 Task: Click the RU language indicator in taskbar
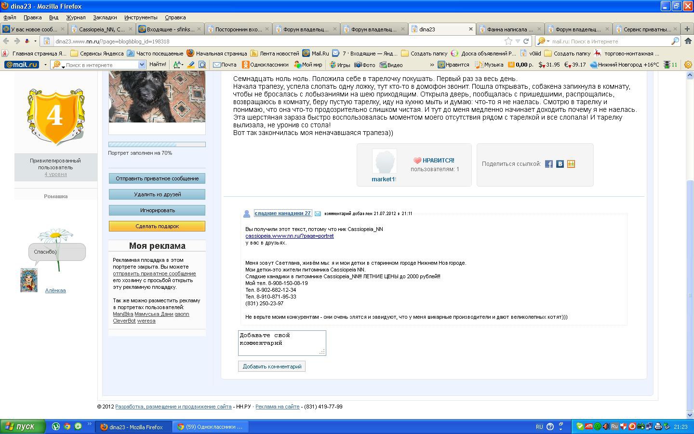coord(539,427)
